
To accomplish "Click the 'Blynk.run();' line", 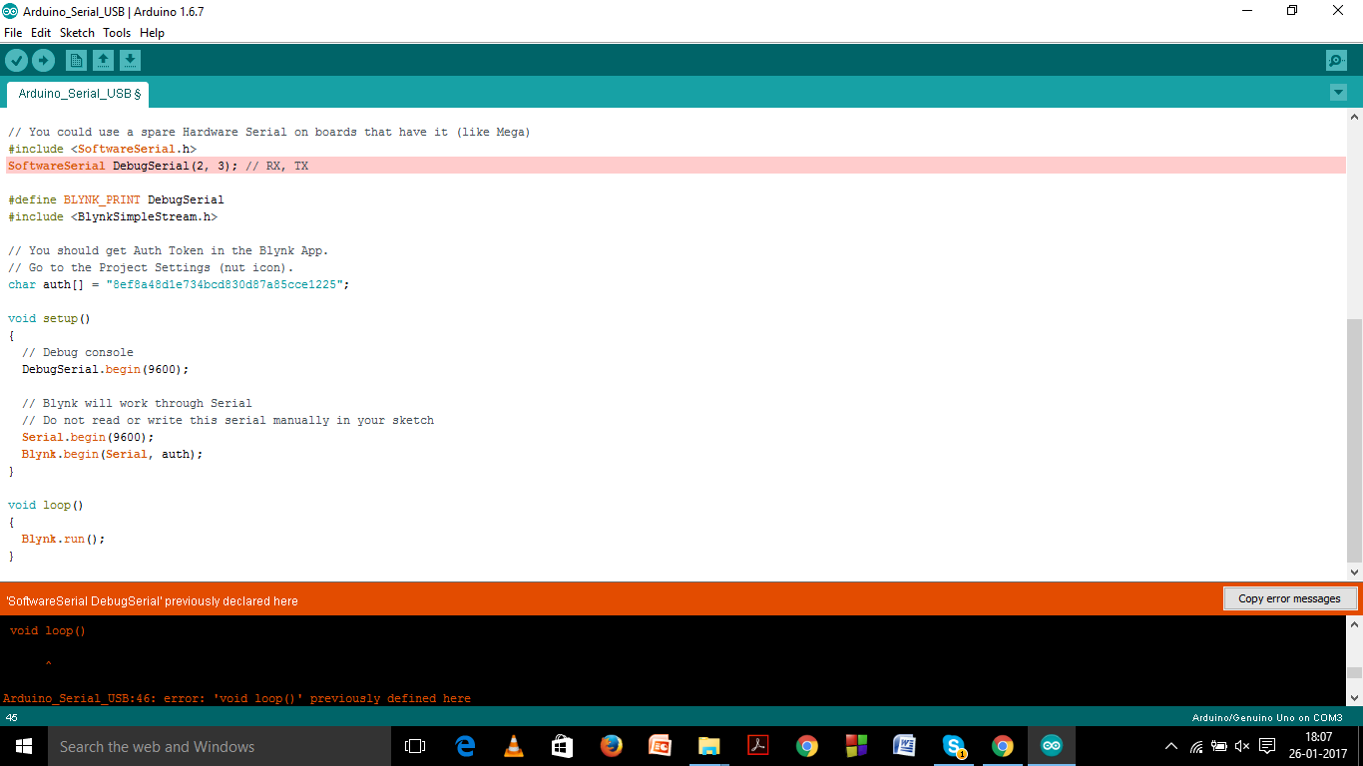I will click(63, 539).
